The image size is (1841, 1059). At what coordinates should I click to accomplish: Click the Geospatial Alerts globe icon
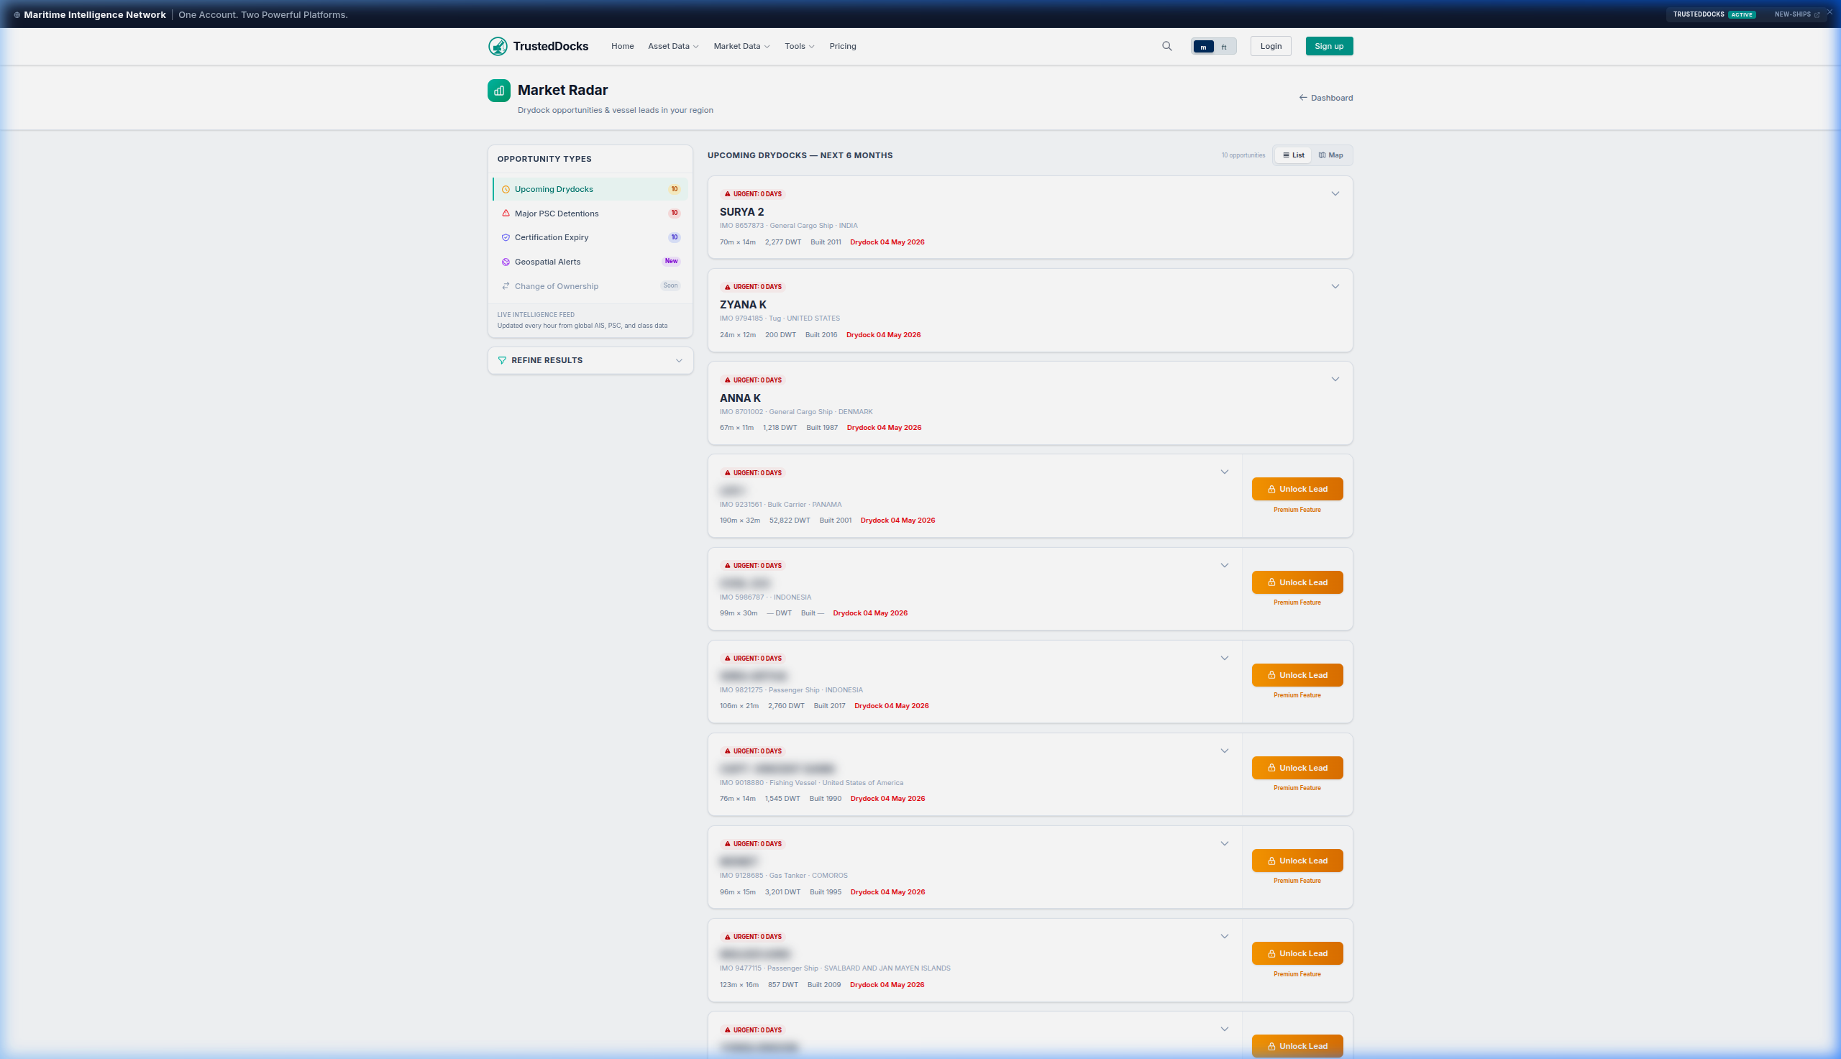coord(506,262)
